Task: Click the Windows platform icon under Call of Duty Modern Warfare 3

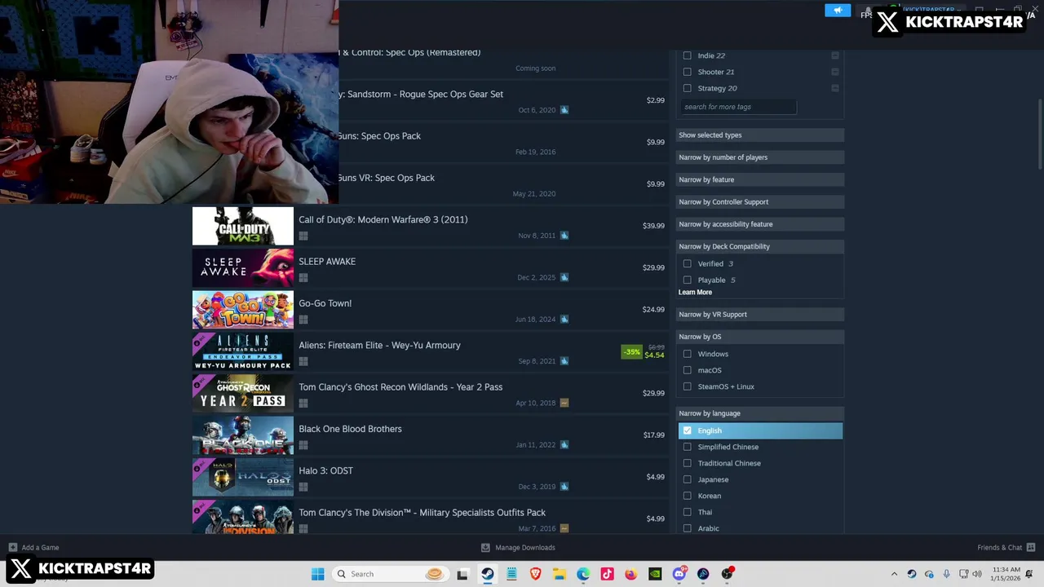Action: [x=303, y=236]
